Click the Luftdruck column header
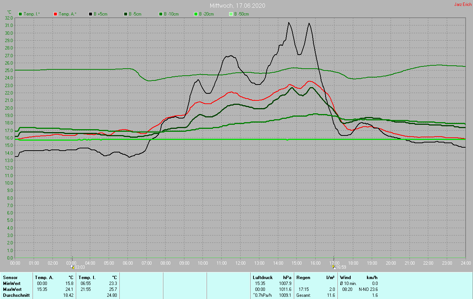Image resolution: width=473 pixels, height=299 pixels. (263, 277)
